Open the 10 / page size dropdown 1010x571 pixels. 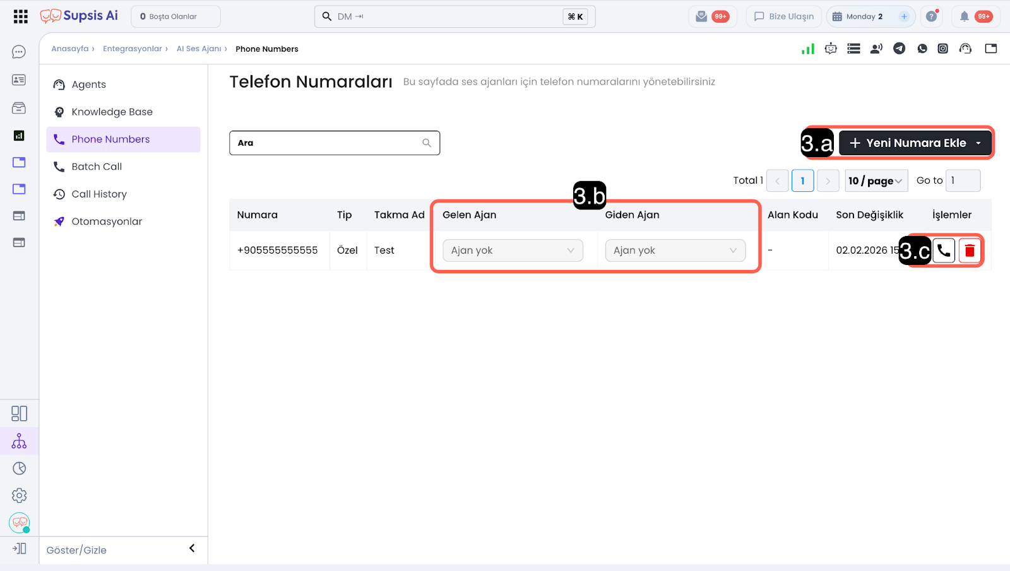tap(876, 181)
